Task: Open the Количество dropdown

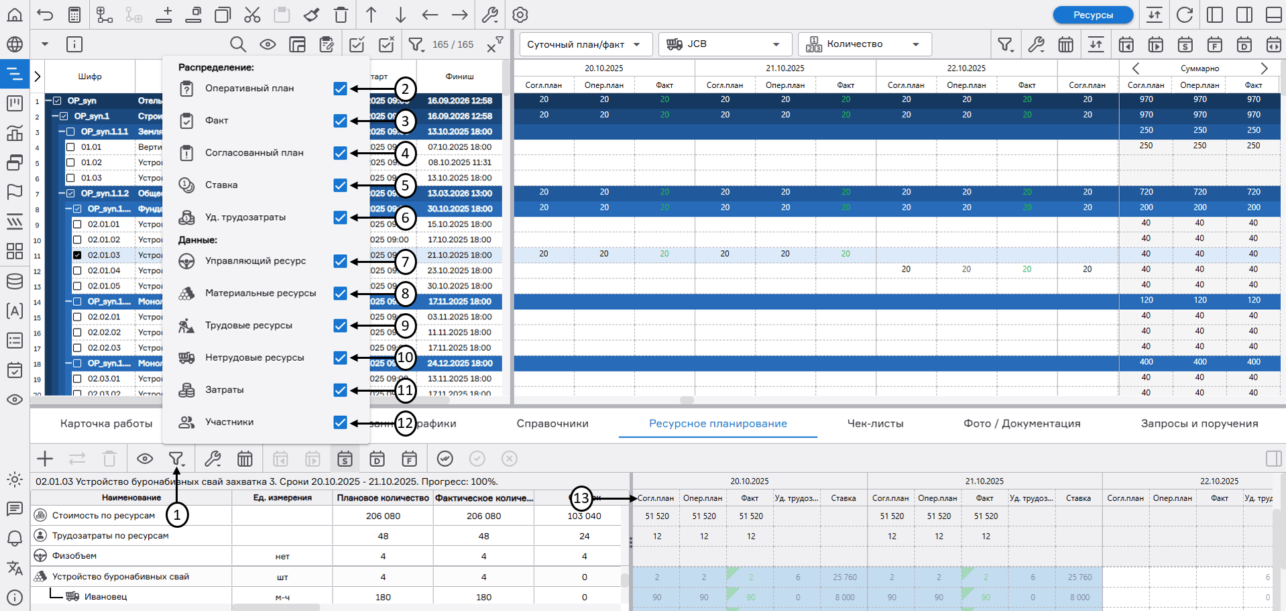Action: click(x=864, y=44)
